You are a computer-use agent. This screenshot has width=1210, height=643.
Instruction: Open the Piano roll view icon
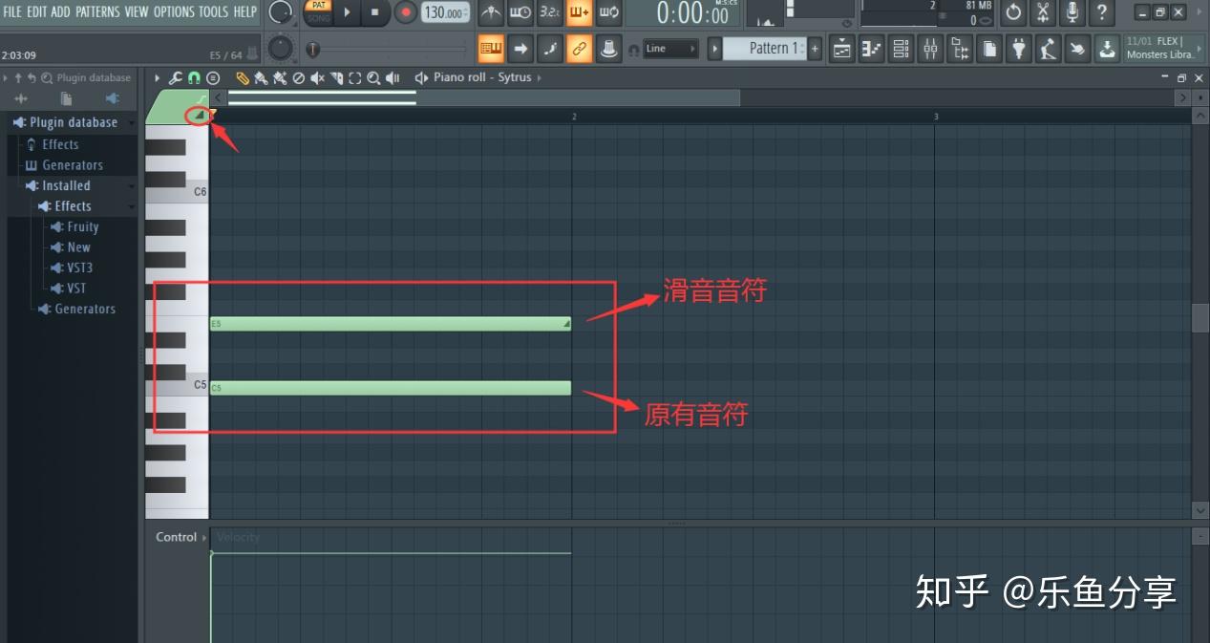click(871, 48)
